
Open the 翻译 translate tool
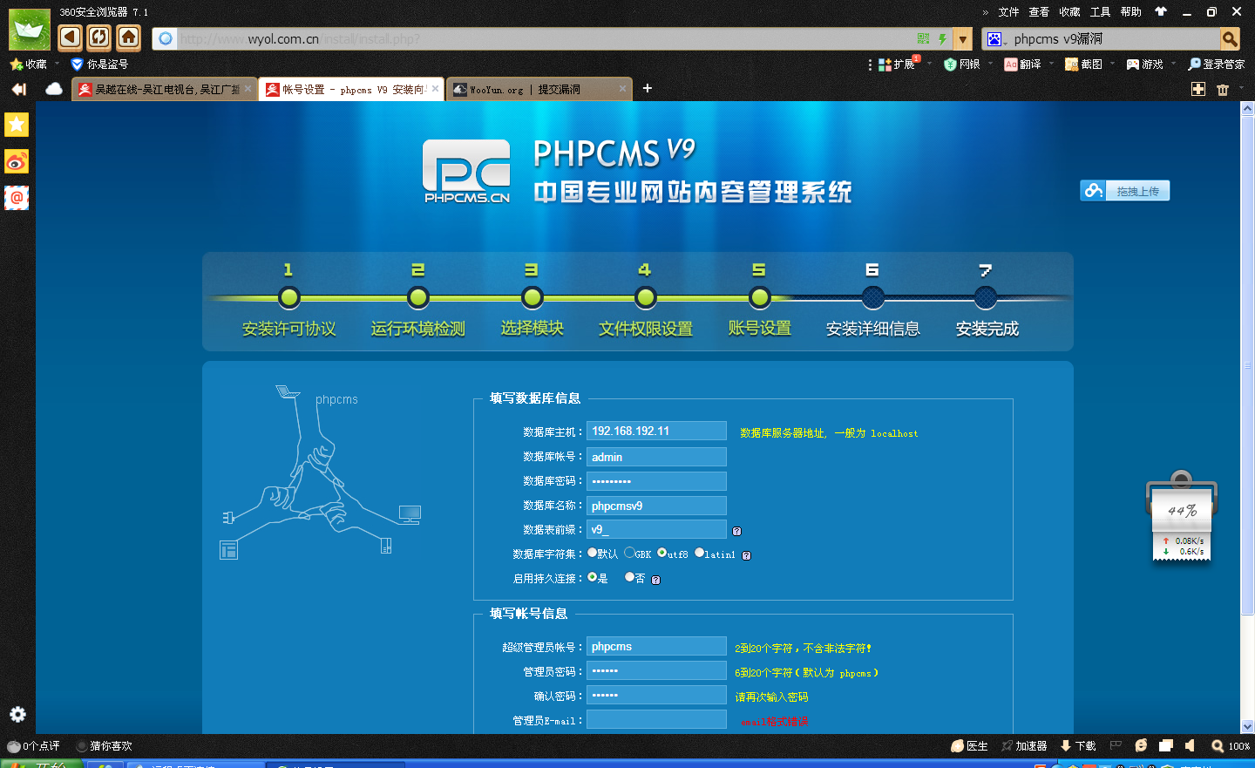click(1022, 65)
